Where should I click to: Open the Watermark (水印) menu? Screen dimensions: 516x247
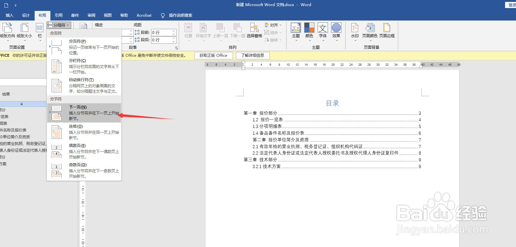tap(355, 32)
